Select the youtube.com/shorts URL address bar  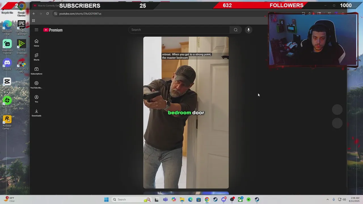pyautogui.click(x=80, y=14)
